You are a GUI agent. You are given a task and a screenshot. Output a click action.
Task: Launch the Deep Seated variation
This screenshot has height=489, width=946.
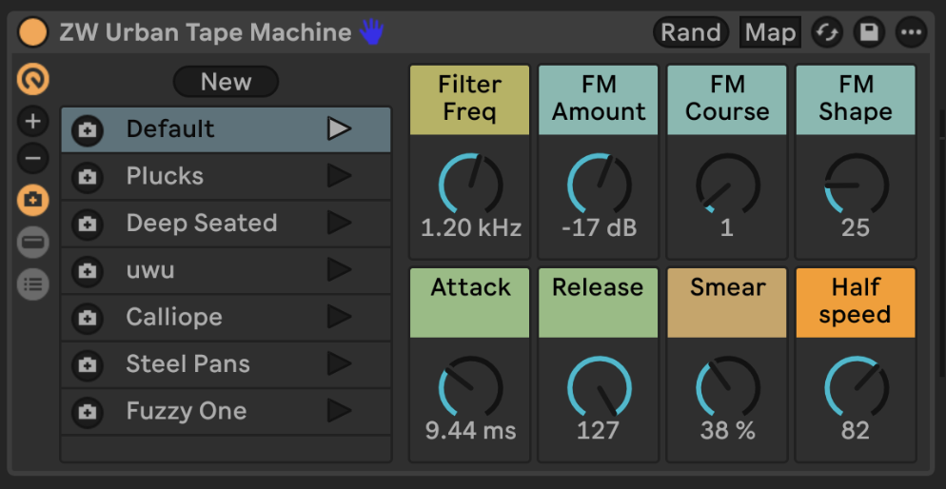point(339,224)
